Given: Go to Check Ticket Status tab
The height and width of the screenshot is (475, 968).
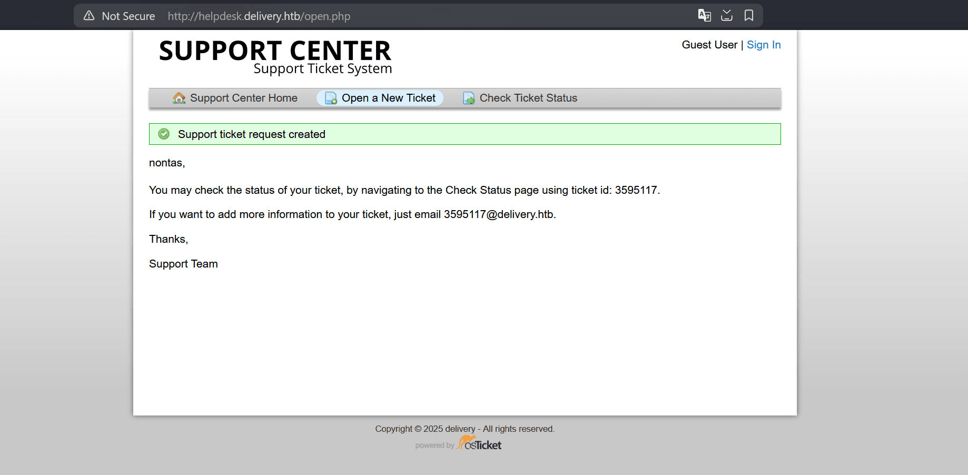Looking at the screenshot, I should 528,98.
